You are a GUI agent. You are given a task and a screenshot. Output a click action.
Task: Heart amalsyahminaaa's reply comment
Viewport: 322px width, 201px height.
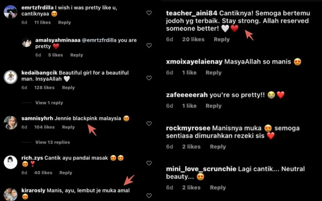point(149,46)
